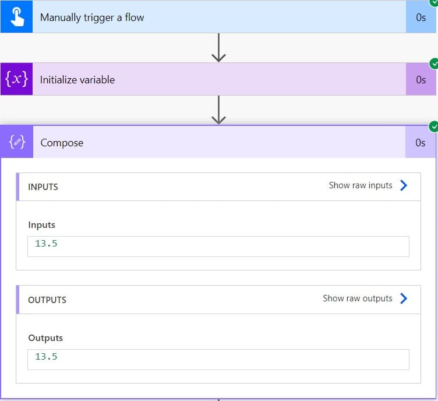This screenshot has height=401, width=438.
Task: Click the Compose action icon
Action: tap(17, 142)
